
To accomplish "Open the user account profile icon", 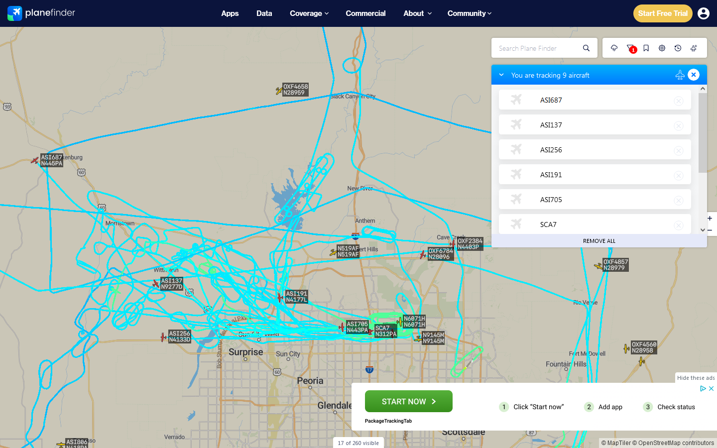I will (704, 13).
